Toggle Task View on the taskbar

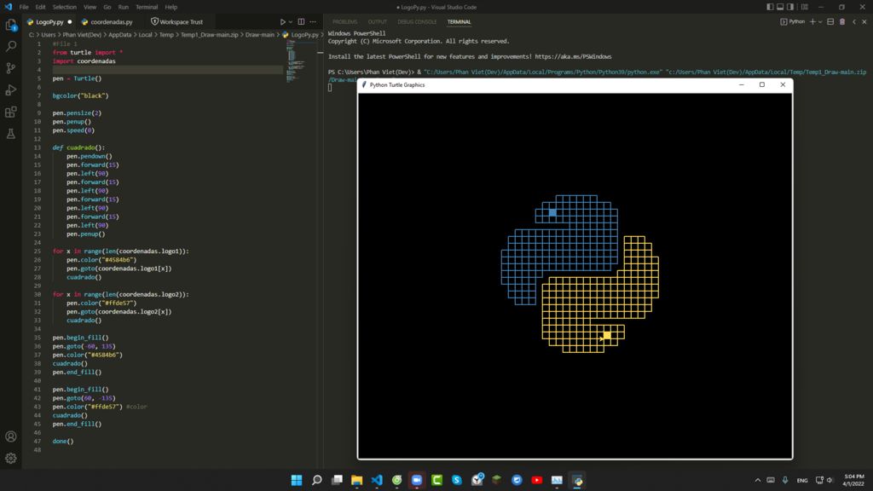(337, 480)
